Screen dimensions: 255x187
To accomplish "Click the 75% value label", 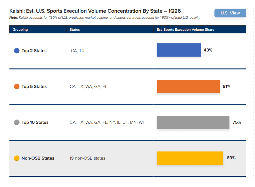I will click(237, 122).
